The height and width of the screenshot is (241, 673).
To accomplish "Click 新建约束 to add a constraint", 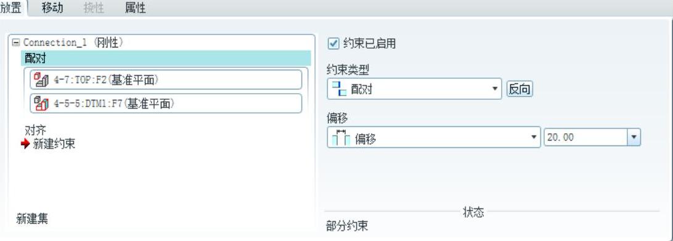I will [x=54, y=144].
